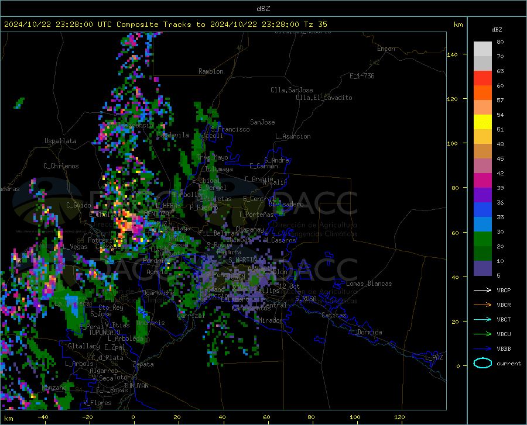The height and width of the screenshot is (425, 527).
Task: Click the 'Encon' map label
Action: 386,49
